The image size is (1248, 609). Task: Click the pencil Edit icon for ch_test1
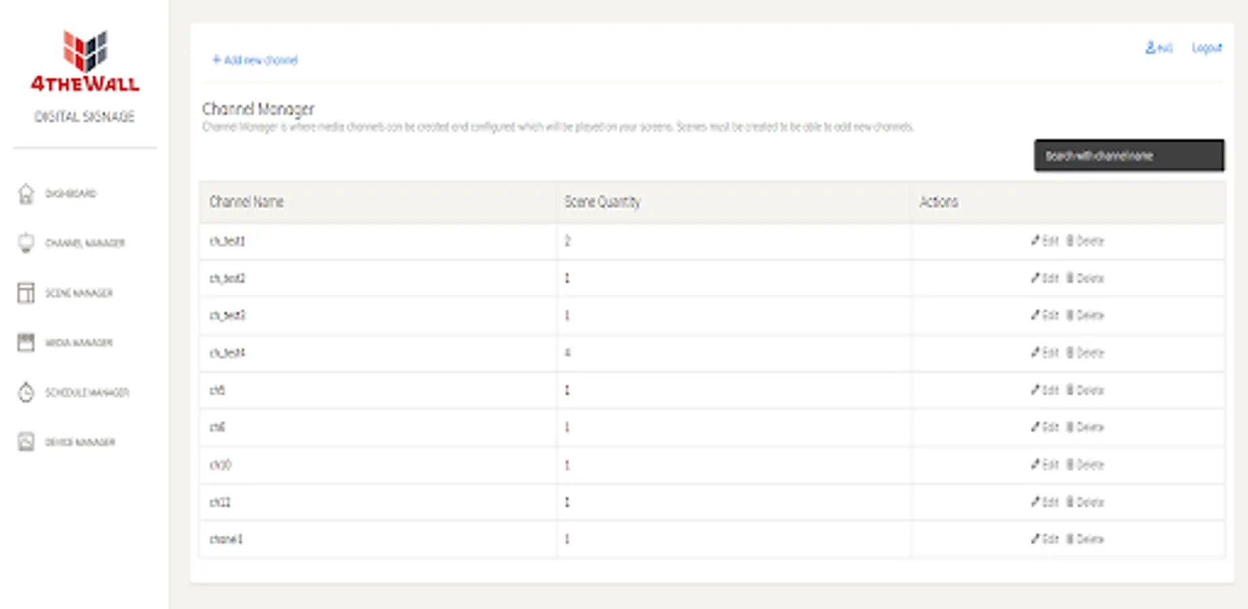pyautogui.click(x=1035, y=241)
